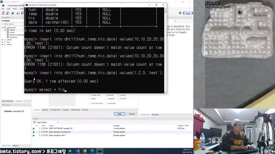Click the taskbar clock and date
Screen dimensions: 275x154
point(187,151)
